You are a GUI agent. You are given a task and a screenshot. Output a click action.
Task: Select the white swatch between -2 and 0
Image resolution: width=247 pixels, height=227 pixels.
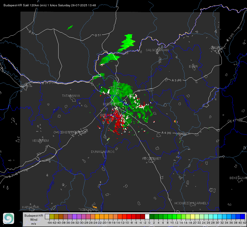pyautogui.click(x=147, y=216)
